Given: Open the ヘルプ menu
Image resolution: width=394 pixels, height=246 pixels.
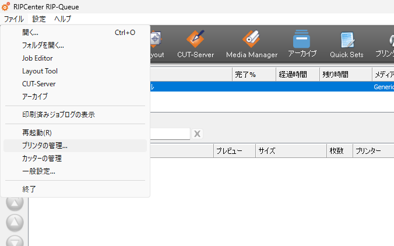Looking at the screenshot, I should click(62, 19).
